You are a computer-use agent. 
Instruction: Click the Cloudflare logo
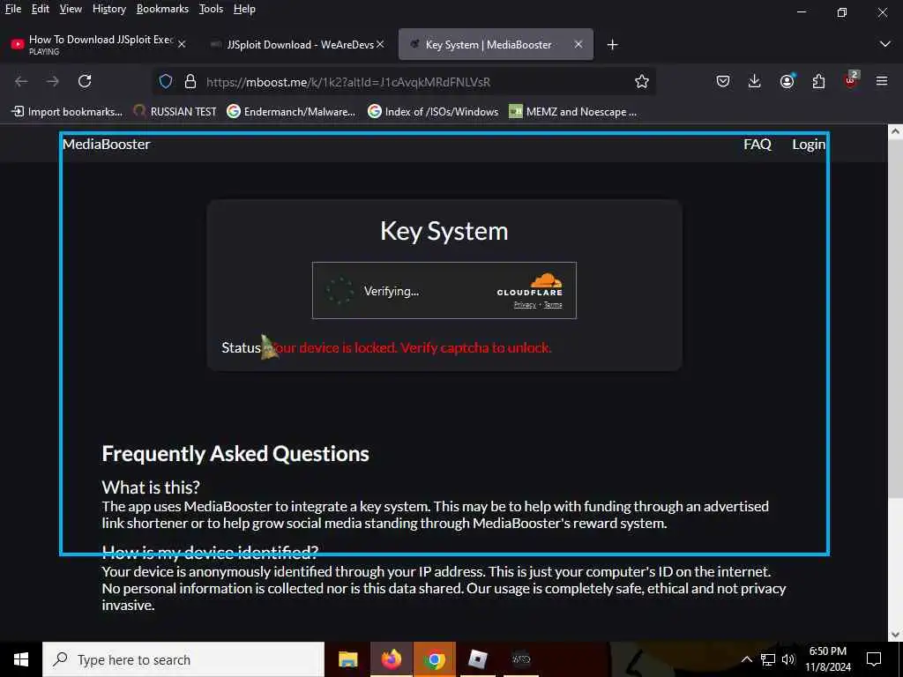(x=530, y=285)
